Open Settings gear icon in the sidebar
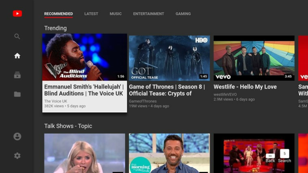The image size is (308, 173). [17, 156]
